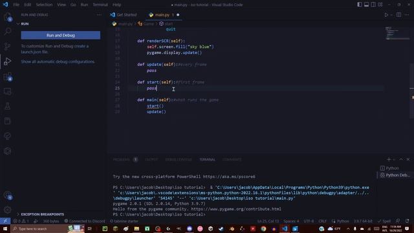
Task: Click the editor minimap
Action: point(397,33)
